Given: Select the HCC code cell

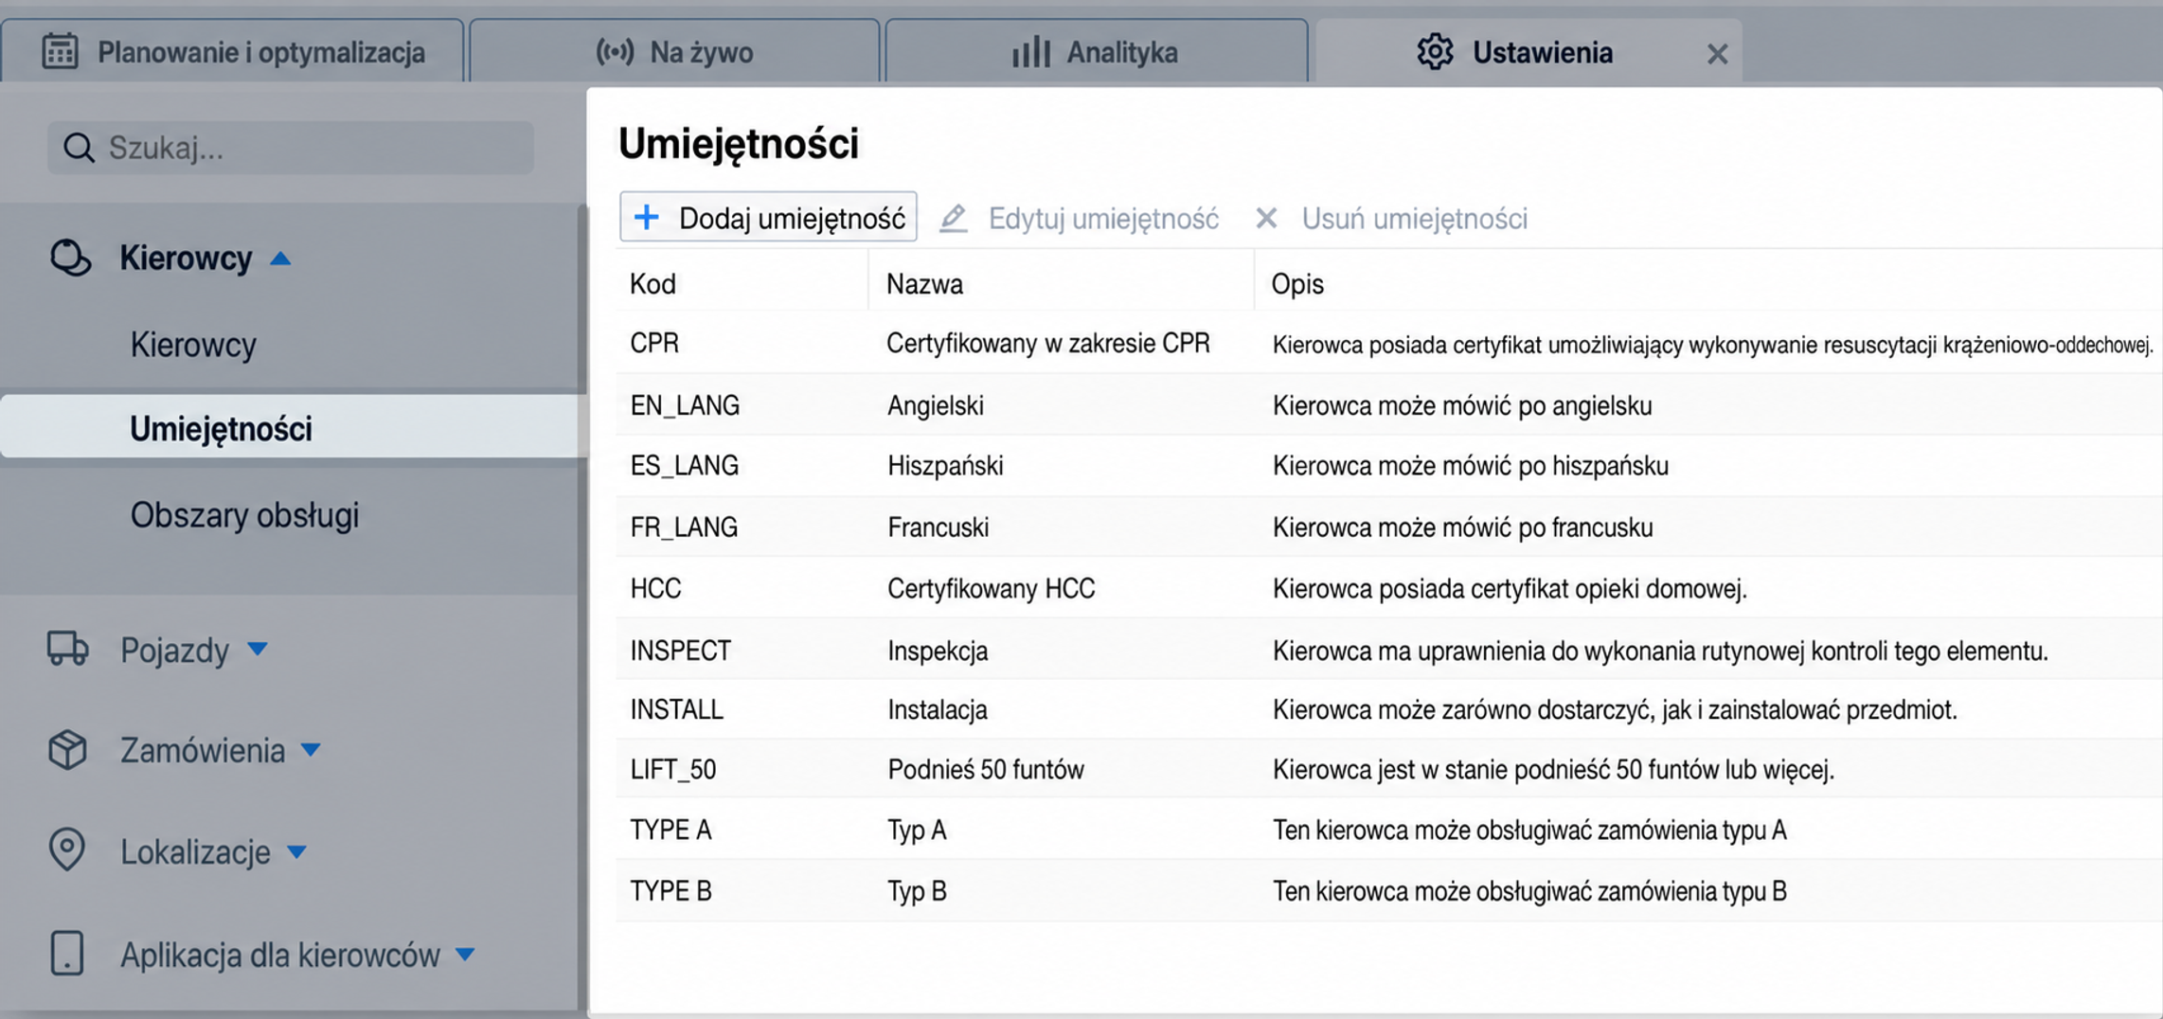Looking at the screenshot, I should click(x=655, y=588).
